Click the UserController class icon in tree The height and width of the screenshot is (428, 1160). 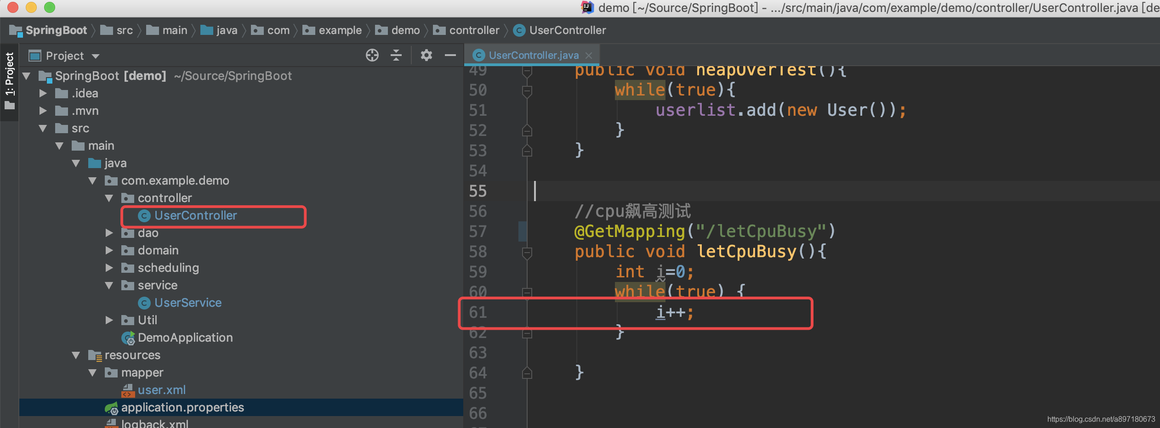click(x=144, y=215)
